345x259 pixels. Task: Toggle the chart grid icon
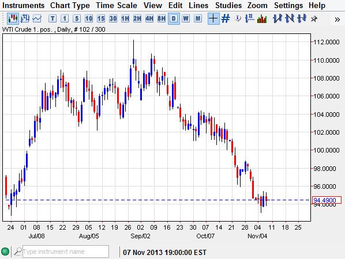pyautogui.click(x=226, y=18)
